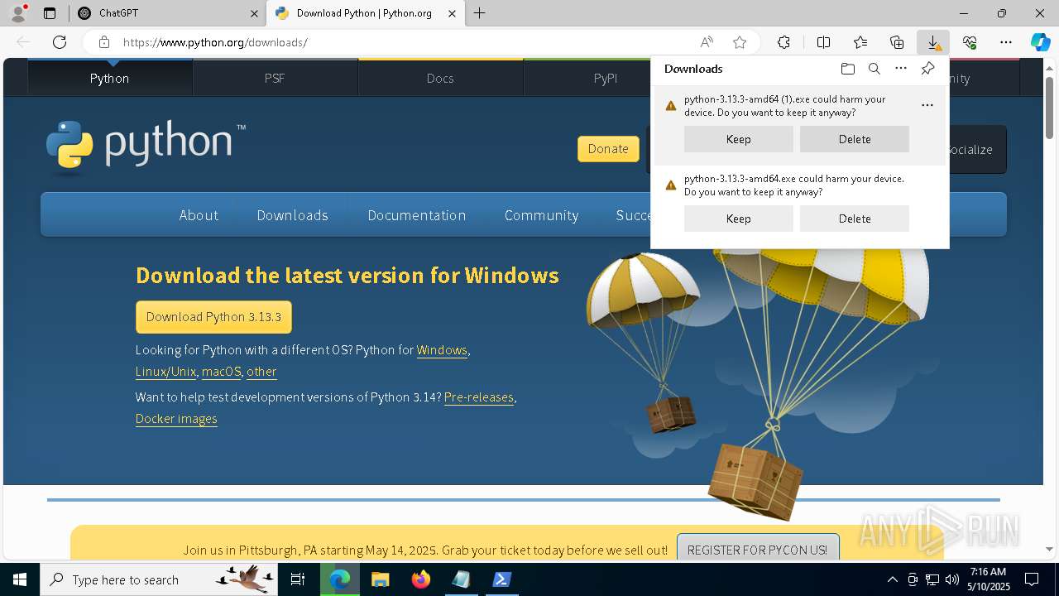Keep python-3.13.3-amd64.exe download
1059x596 pixels.
click(x=738, y=219)
